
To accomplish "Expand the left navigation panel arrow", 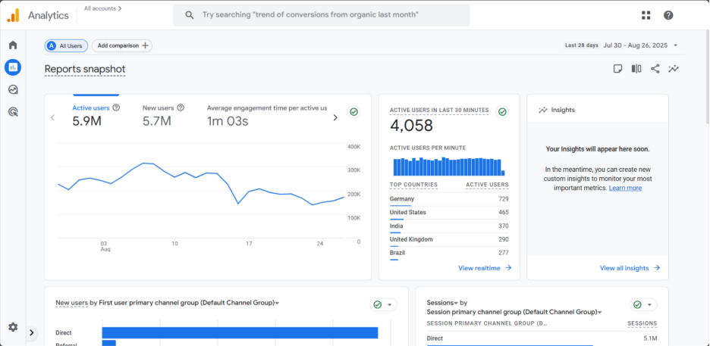I will pos(31,332).
